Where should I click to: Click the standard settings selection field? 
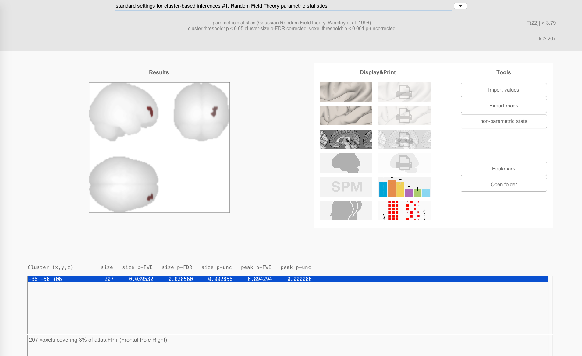tap(283, 6)
